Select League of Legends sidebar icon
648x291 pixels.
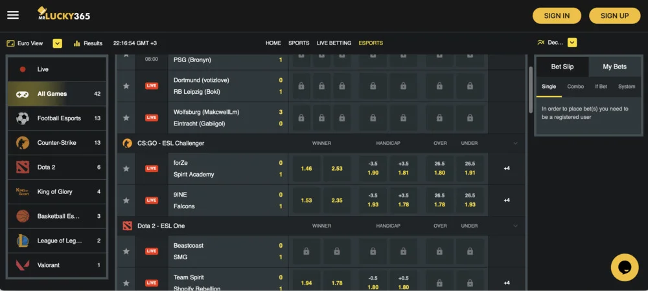pos(22,241)
